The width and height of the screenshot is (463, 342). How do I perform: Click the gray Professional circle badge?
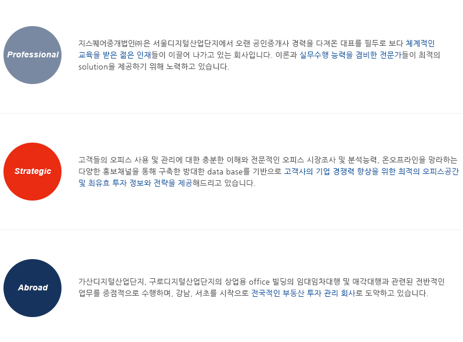point(32,55)
